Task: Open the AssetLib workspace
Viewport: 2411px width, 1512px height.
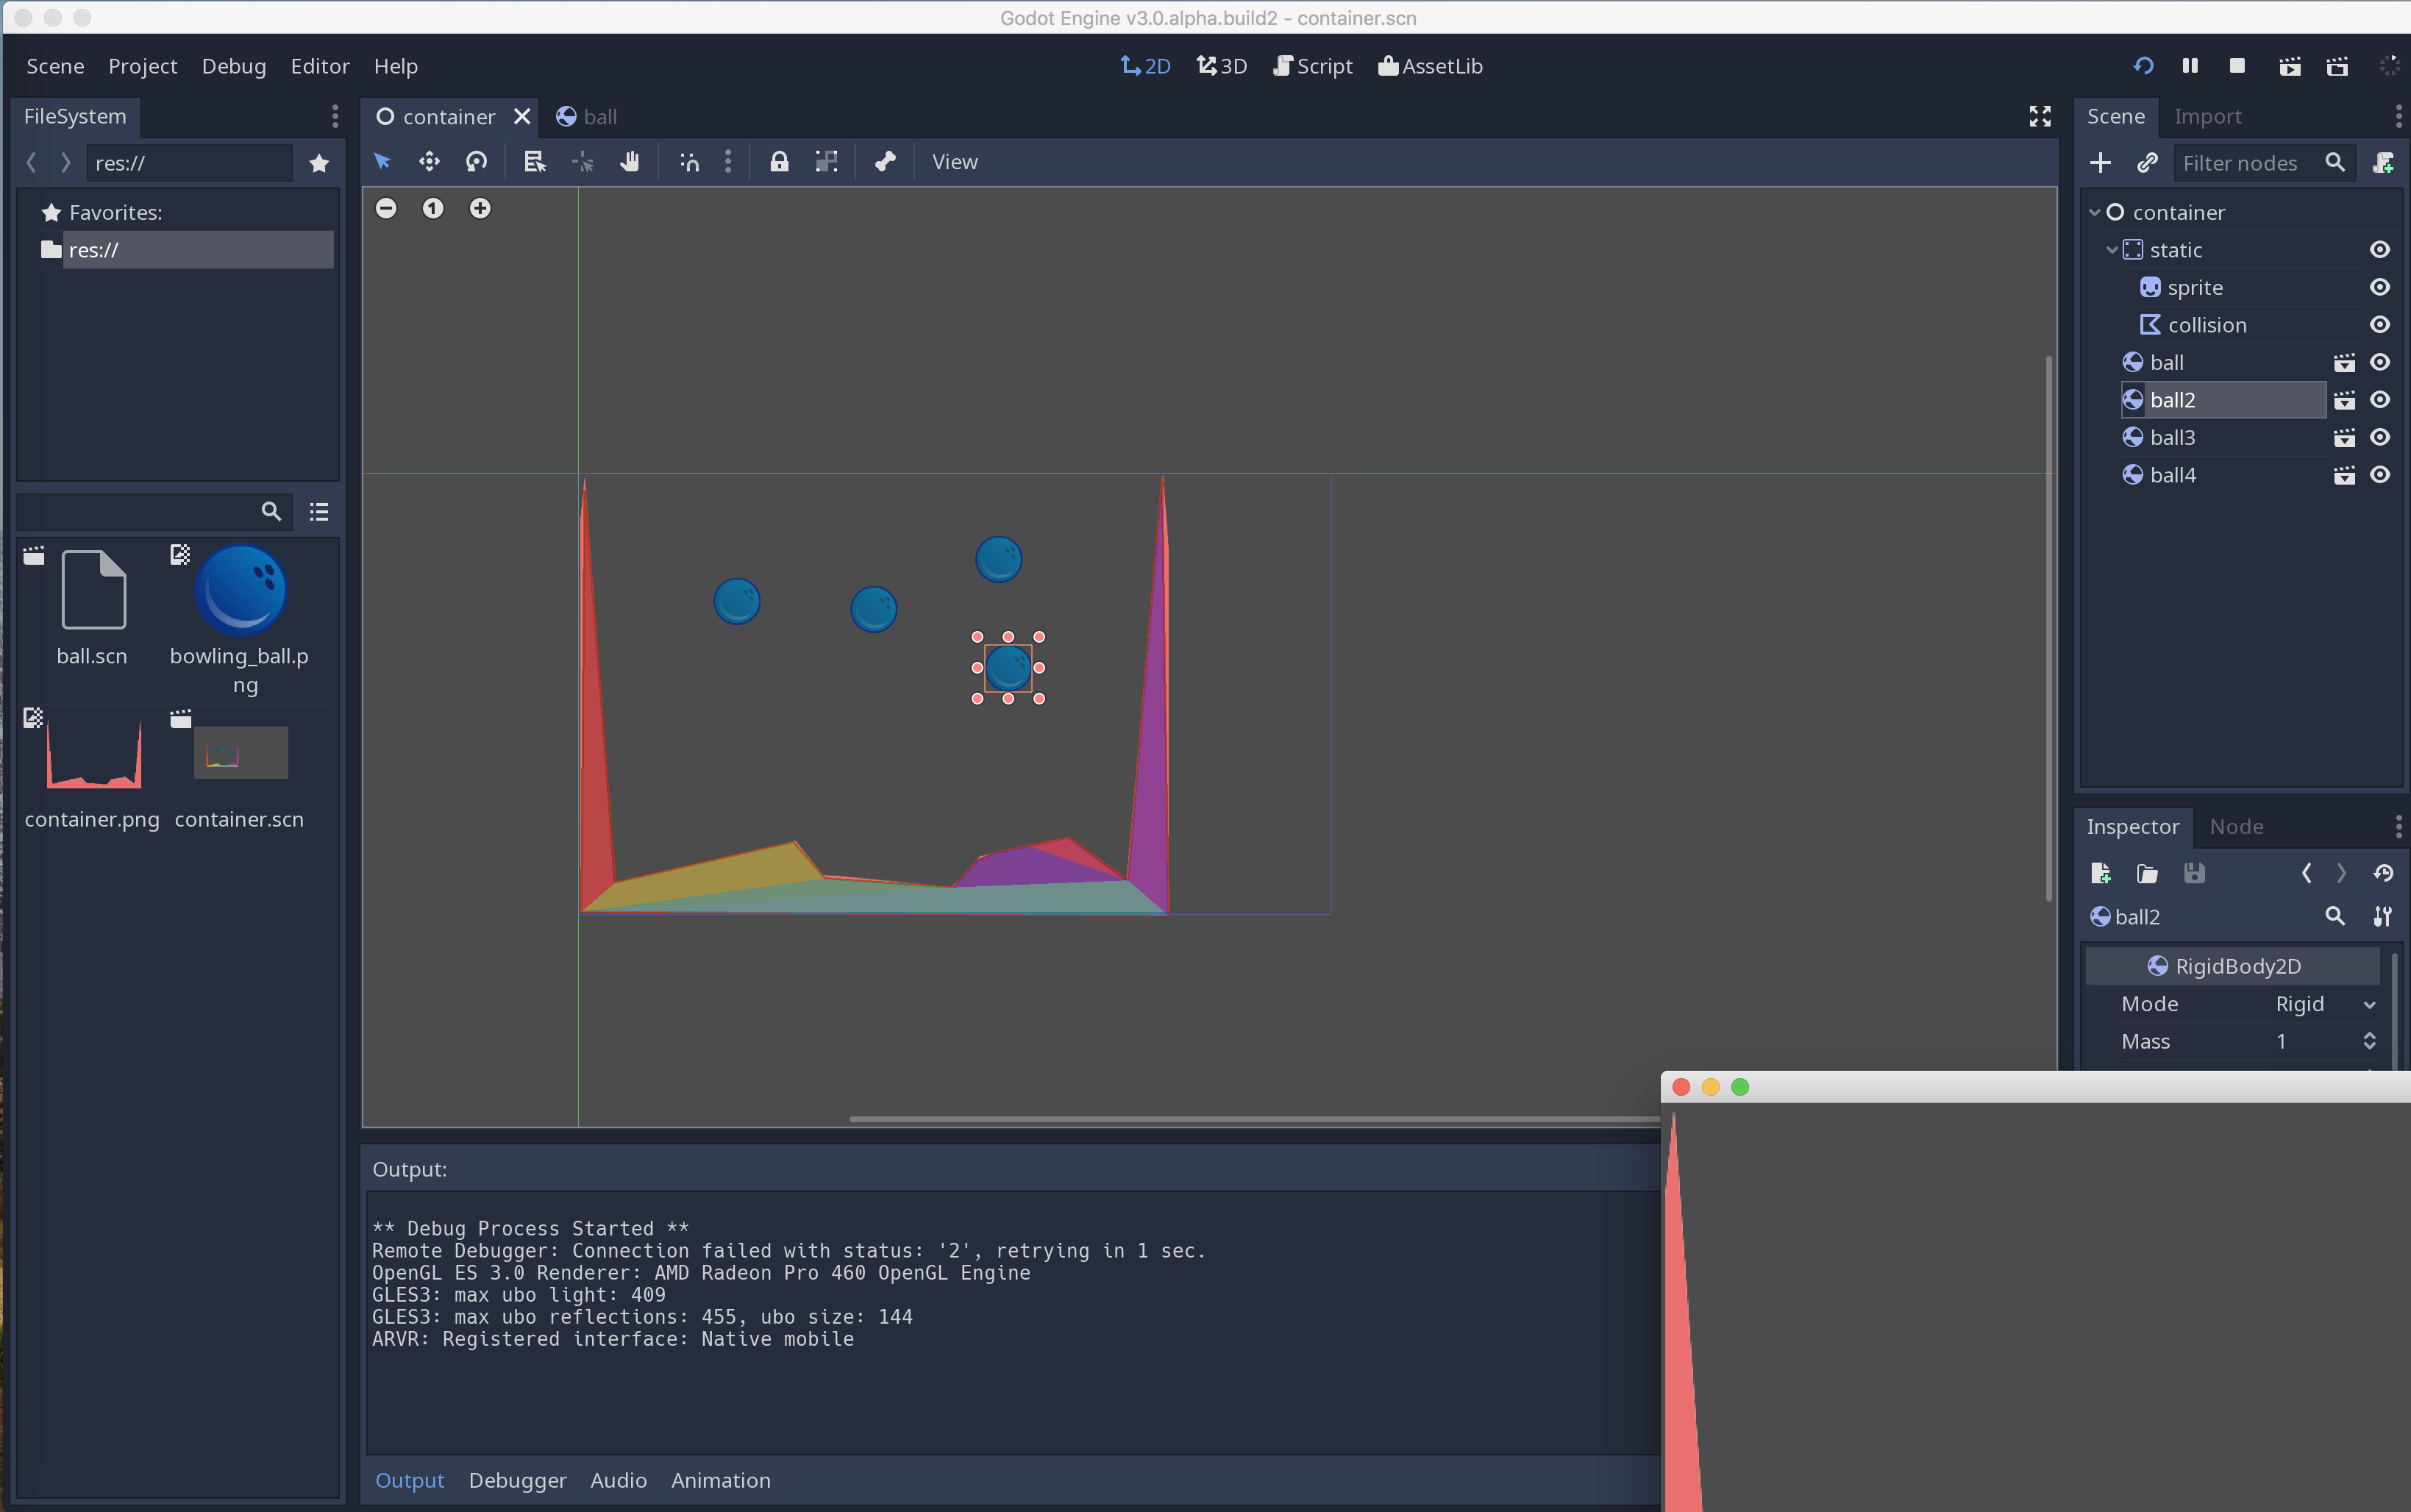Action: [1430, 66]
